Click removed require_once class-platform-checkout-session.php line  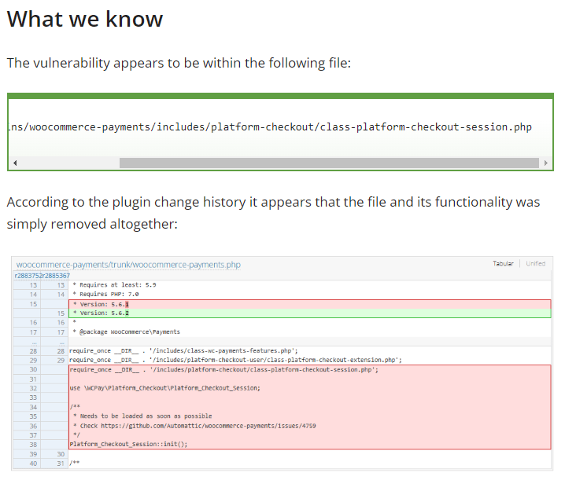coord(223,370)
